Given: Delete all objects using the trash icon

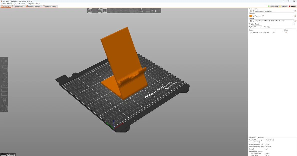Looking at the screenshot, I should pos(100,10).
